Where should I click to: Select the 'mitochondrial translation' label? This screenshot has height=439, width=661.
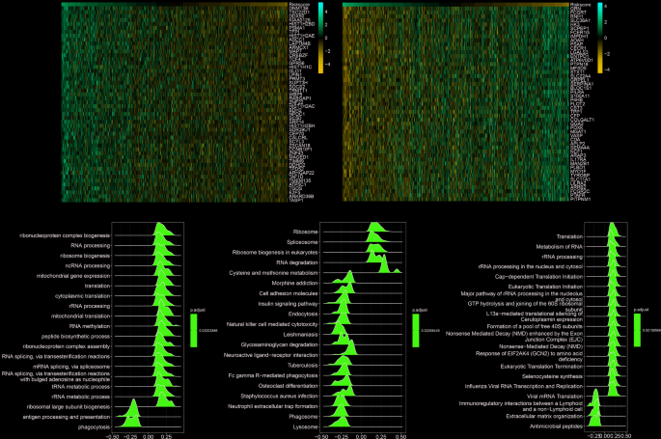tap(80, 316)
